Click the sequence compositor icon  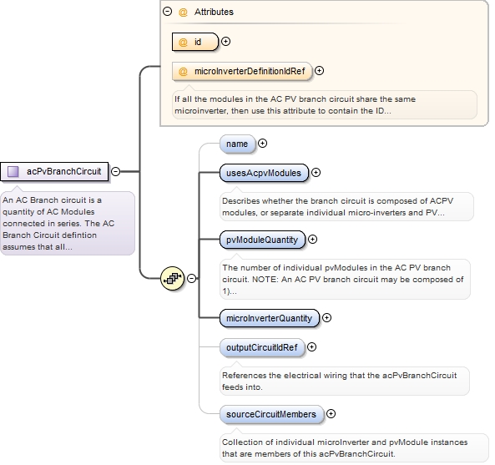pyautogui.click(x=172, y=279)
